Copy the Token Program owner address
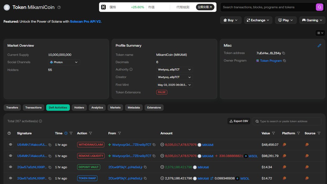This screenshot has height=184, width=327. pyautogui.click(x=284, y=61)
